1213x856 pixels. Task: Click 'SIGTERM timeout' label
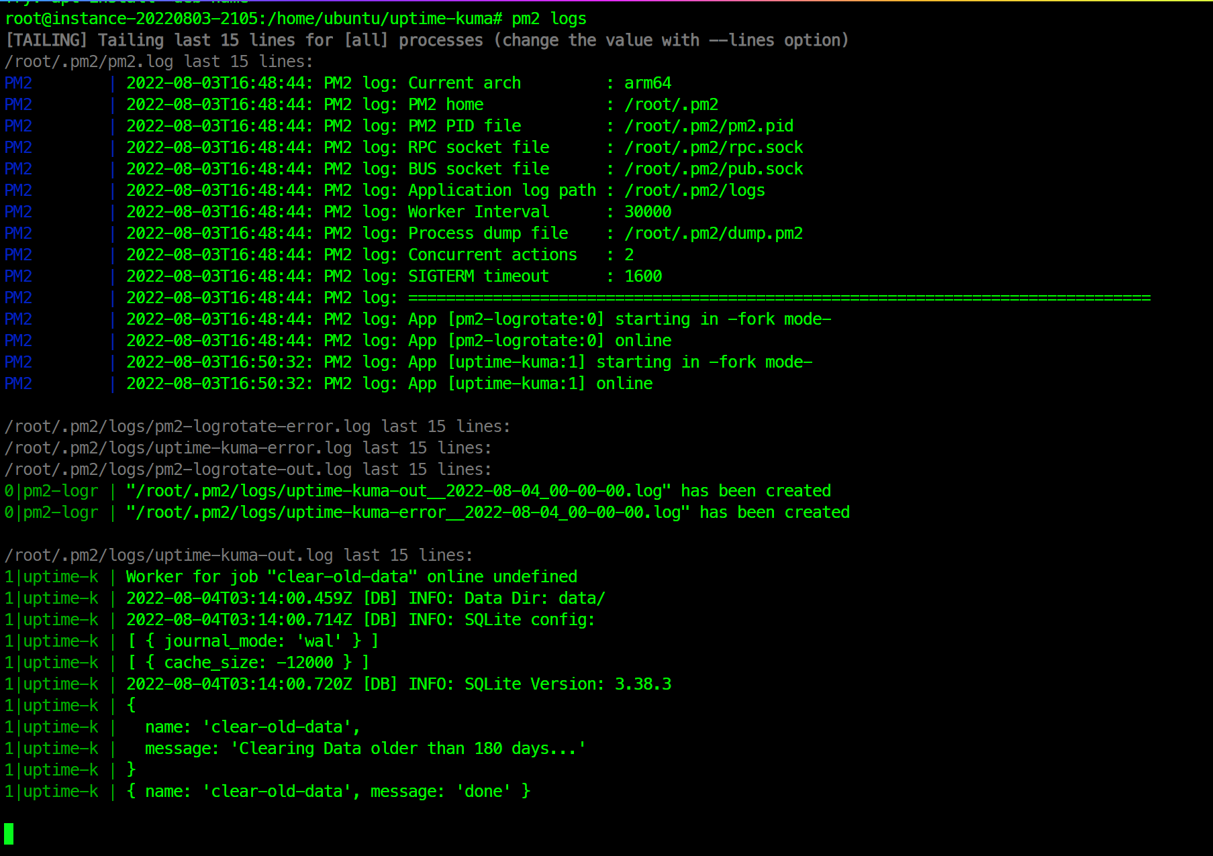(479, 276)
